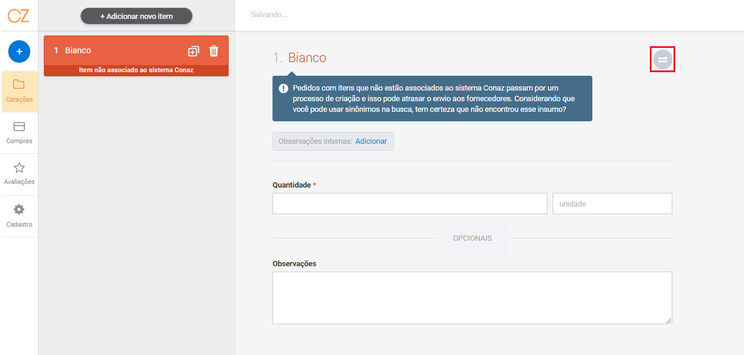Click the Bianco item title heading

tap(307, 57)
